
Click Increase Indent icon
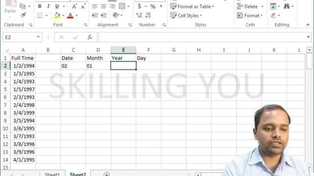click(104, 15)
